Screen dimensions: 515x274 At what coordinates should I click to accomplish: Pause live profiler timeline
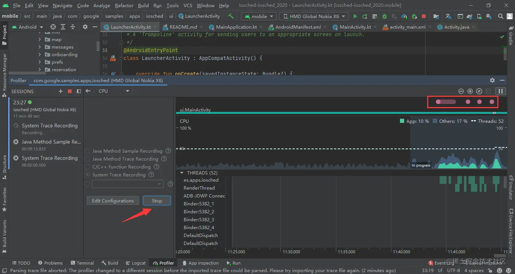coord(501,91)
